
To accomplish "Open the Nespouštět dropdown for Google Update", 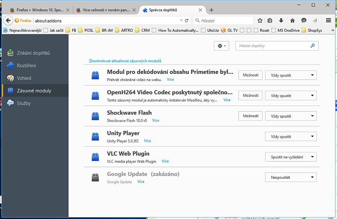I will pos(291,177).
